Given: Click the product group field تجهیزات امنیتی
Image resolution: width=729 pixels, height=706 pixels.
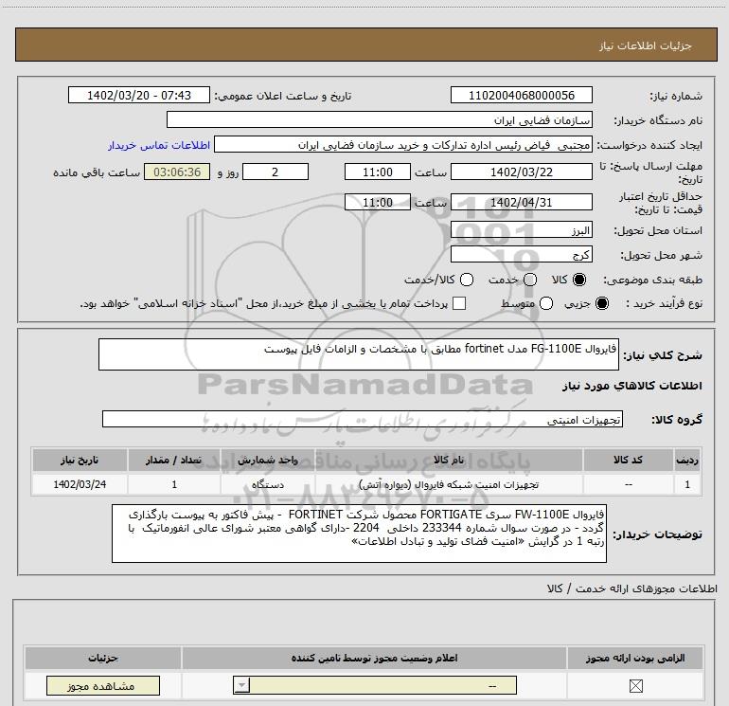Looking at the screenshot, I should click(363, 419).
